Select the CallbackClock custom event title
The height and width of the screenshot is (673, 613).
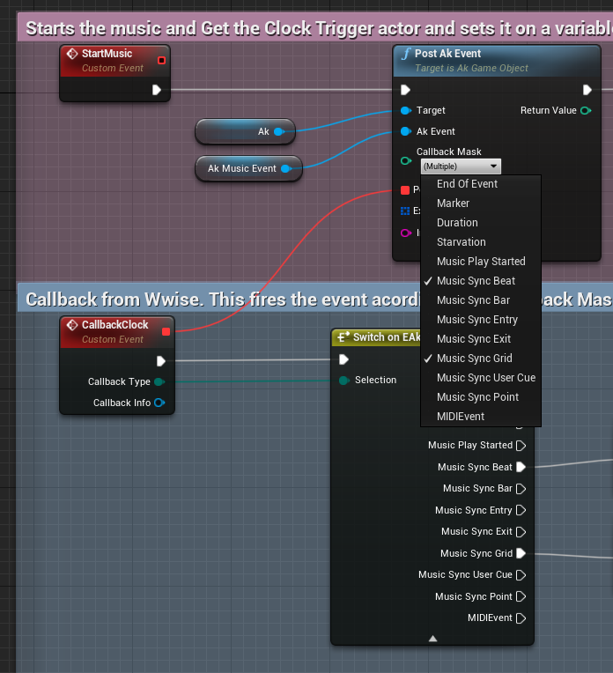coord(114,325)
